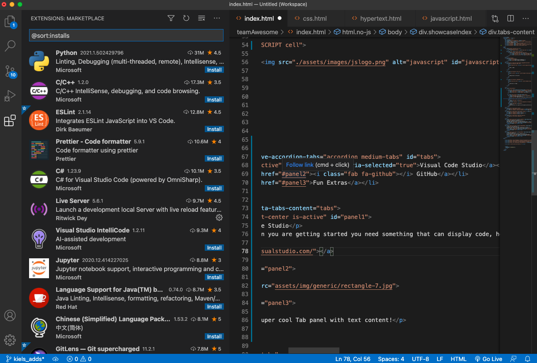The height and width of the screenshot is (363, 537).
Task: Install the Python extension
Action: point(214,70)
